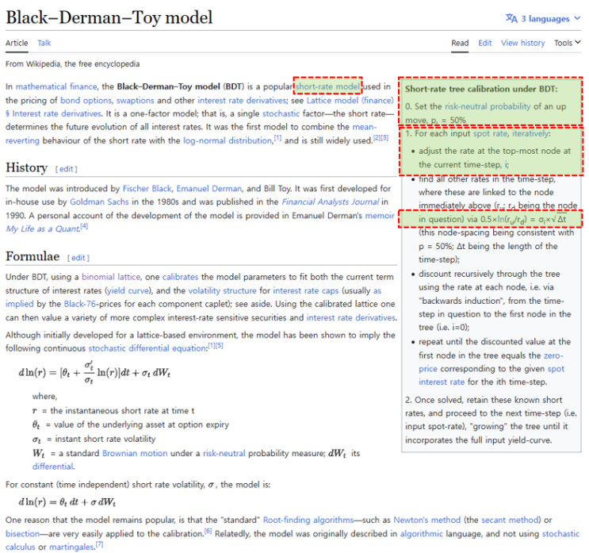Follow the "short-rate model" link

327,86
